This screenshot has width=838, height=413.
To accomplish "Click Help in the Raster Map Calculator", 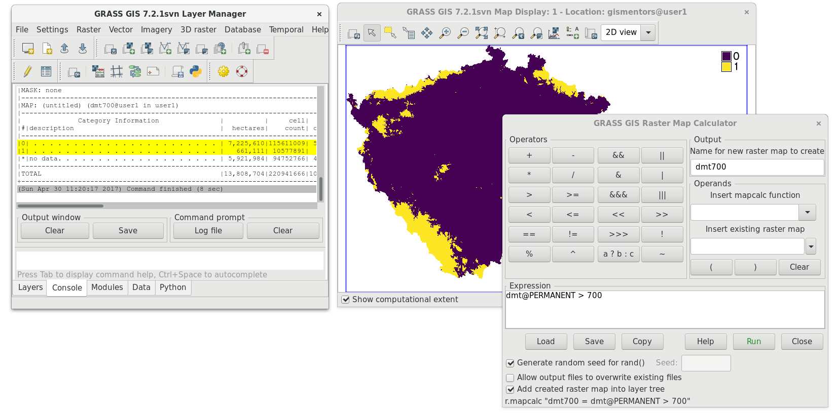I will (x=706, y=342).
